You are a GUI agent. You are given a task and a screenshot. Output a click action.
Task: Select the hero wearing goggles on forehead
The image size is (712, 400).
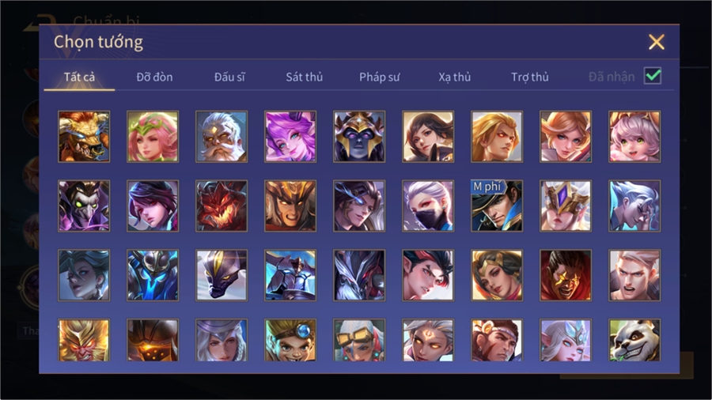(x=359, y=340)
